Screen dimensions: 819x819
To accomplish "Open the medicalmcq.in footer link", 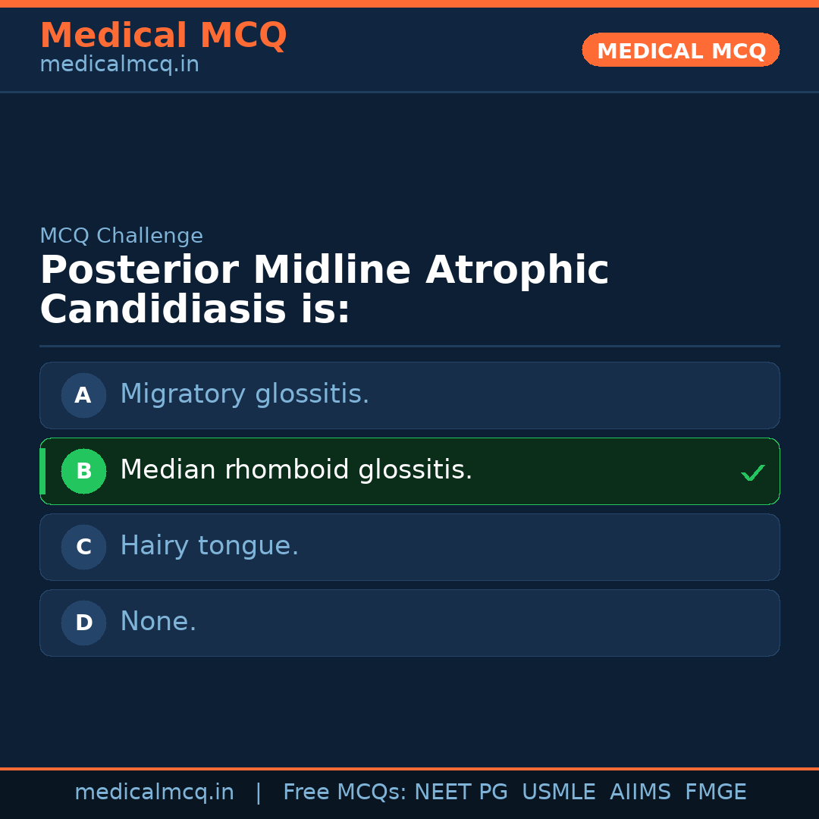I will coord(154,792).
